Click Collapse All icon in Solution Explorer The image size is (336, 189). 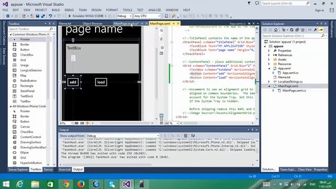(297, 30)
